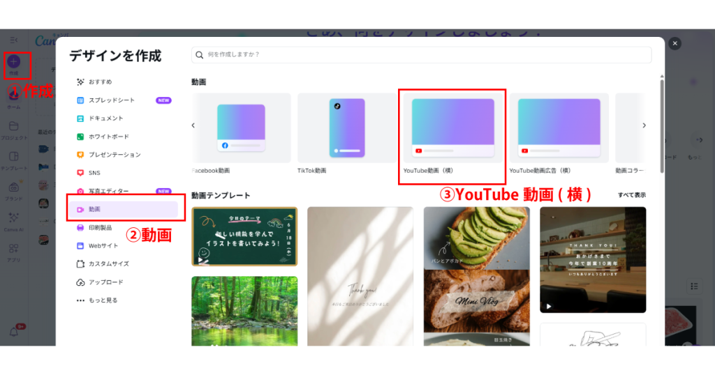The width and height of the screenshot is (715, 375).
Task: Click すべて表示 link
Action: (631, 194)
